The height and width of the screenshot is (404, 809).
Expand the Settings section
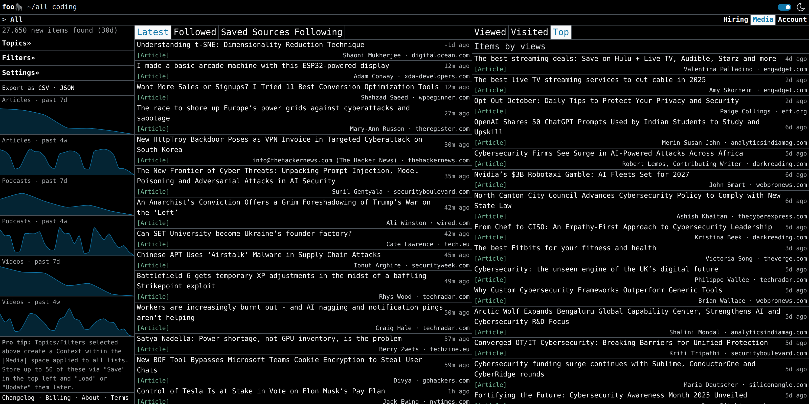coord(20,73)
